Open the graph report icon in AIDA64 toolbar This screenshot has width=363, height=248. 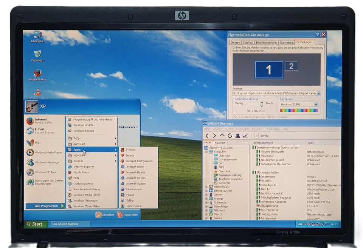pyautogui.click(x=245, y=136)
